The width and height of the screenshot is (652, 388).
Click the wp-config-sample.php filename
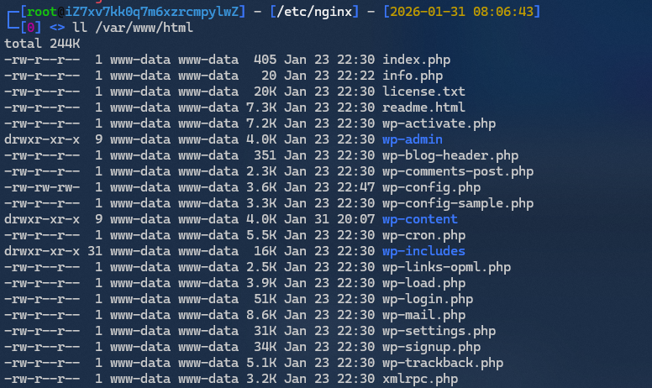click(458, 203)
